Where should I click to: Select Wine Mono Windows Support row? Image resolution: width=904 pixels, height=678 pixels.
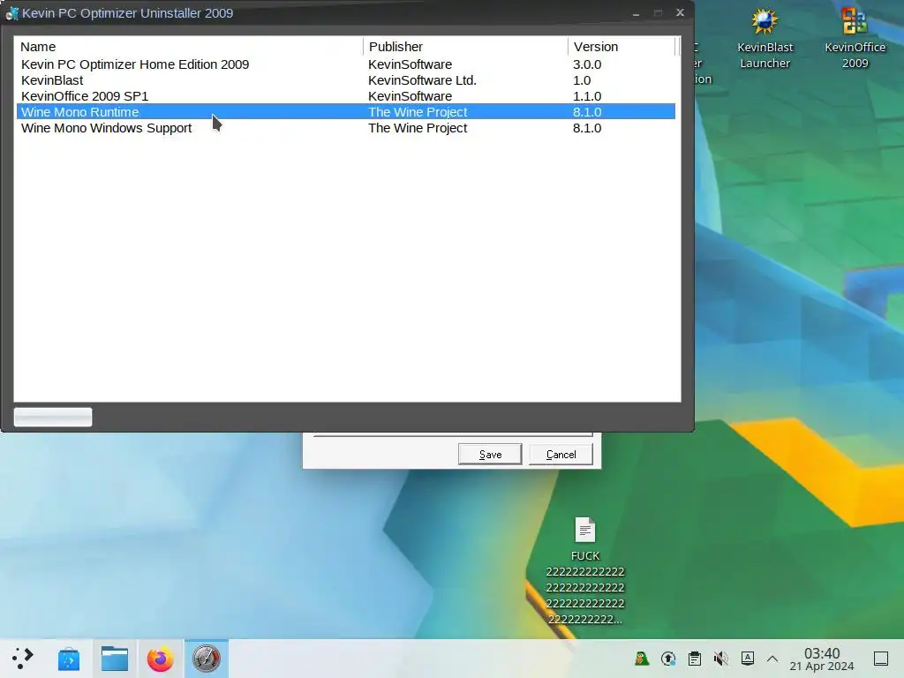click(x=346, y=128)
